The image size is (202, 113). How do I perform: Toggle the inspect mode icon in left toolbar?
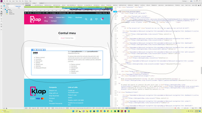(1, 13)
